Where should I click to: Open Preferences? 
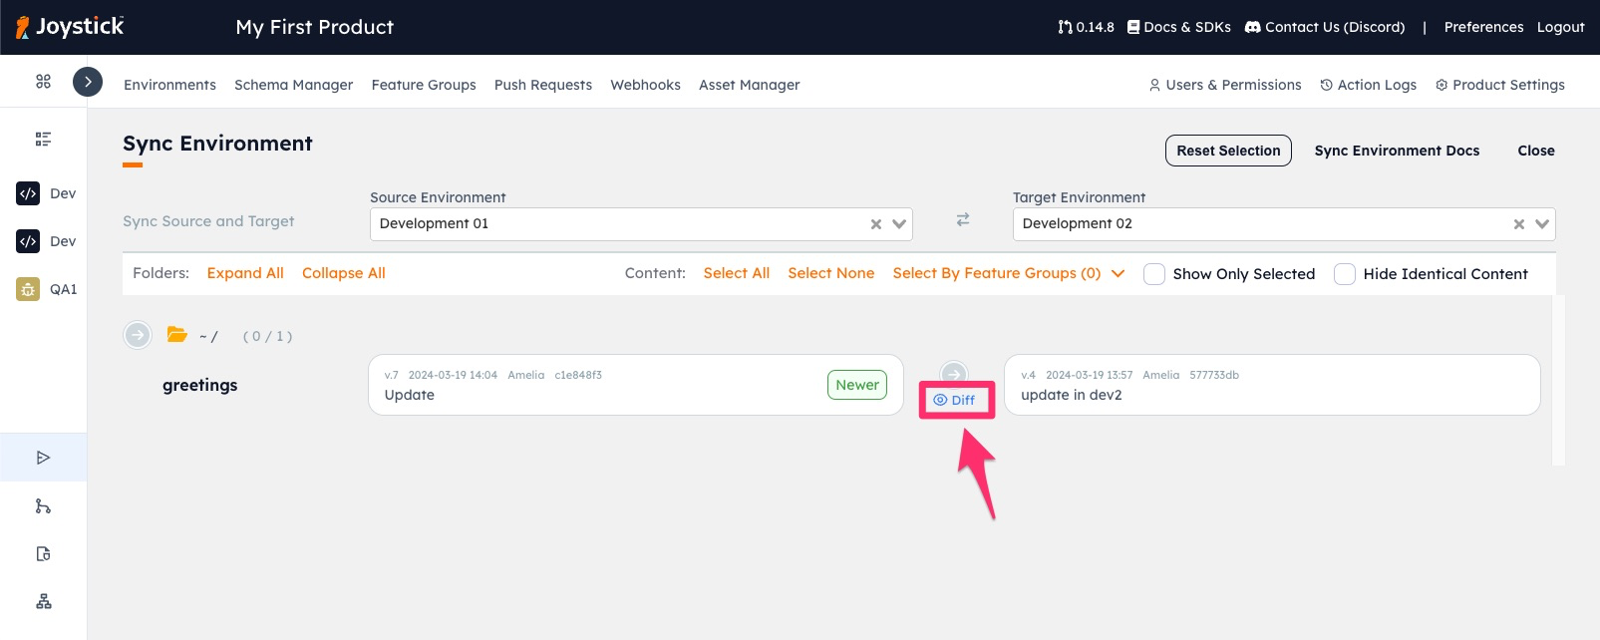1483,27
